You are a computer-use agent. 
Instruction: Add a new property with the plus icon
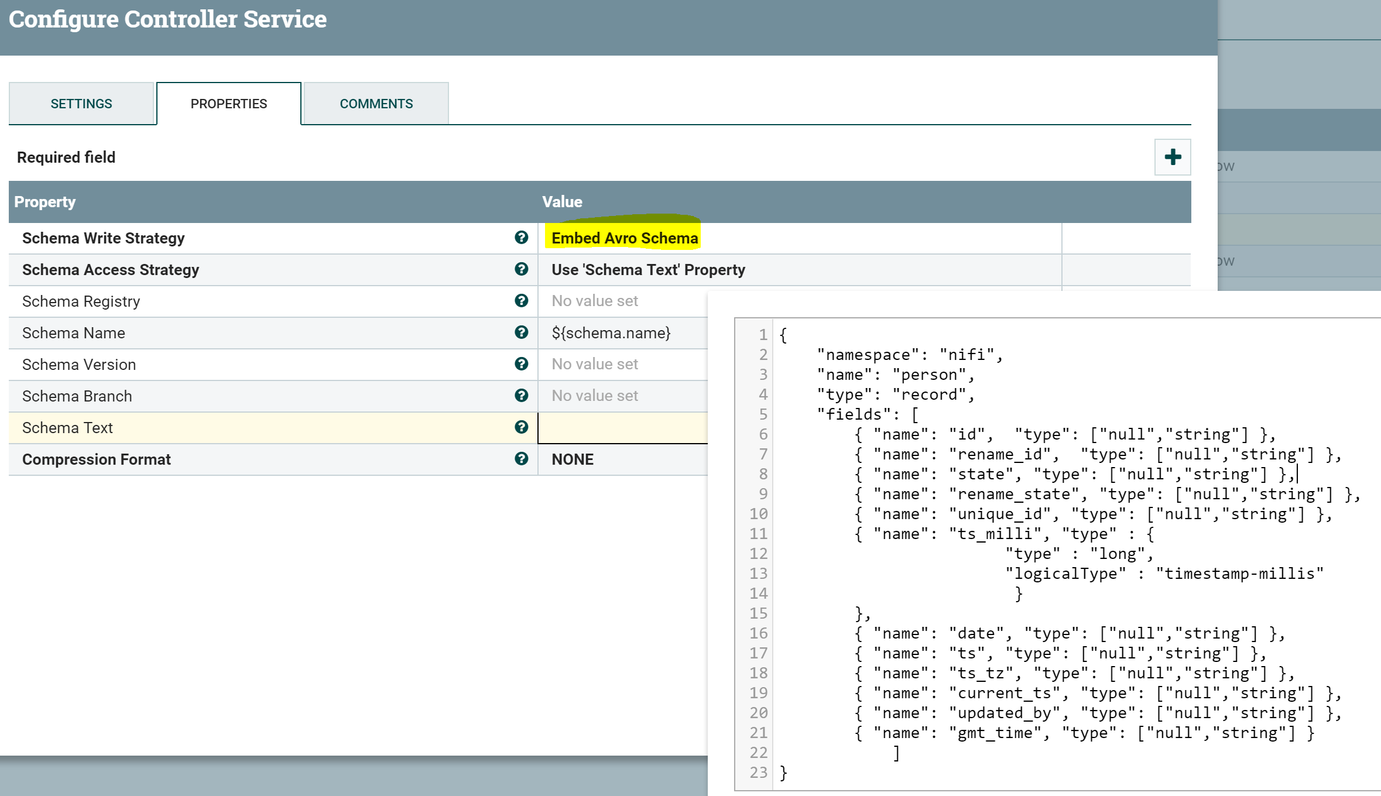1171,157
